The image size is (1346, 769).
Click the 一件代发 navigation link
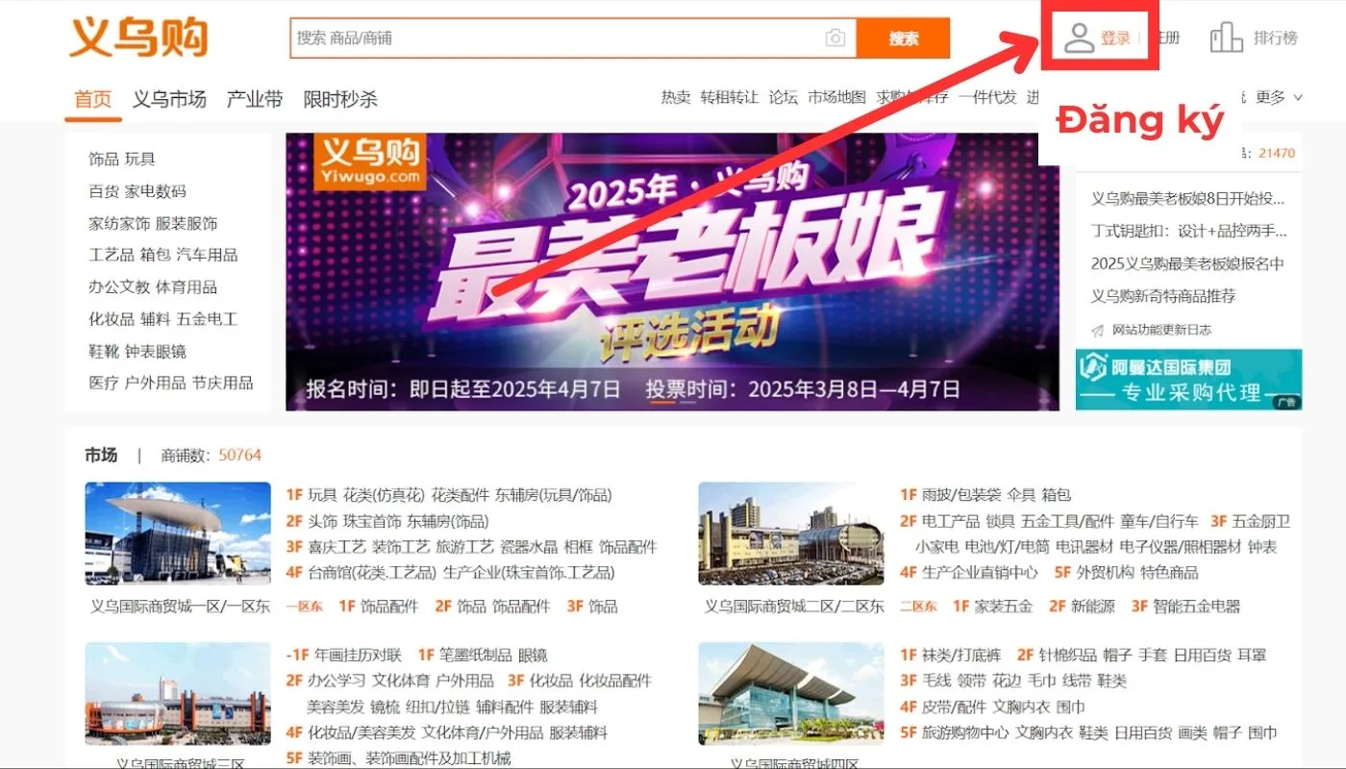pyautogui.click(x=987, y=97)
